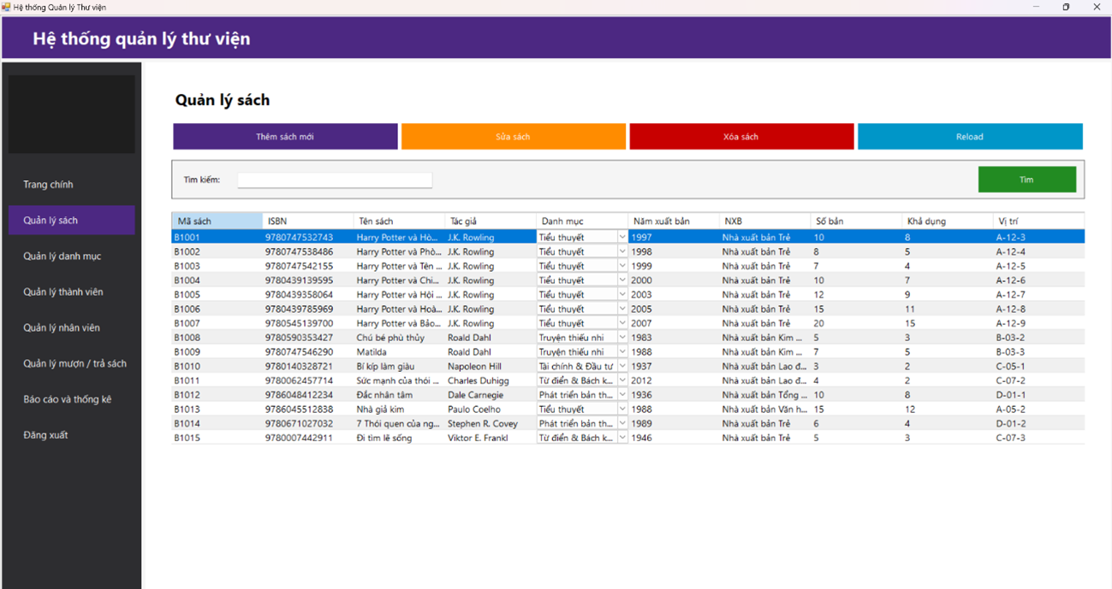Sort by 'Năm xuất bản' column header
The height and width of the screenshot is (589, 1112).
[x=674, y=221]
